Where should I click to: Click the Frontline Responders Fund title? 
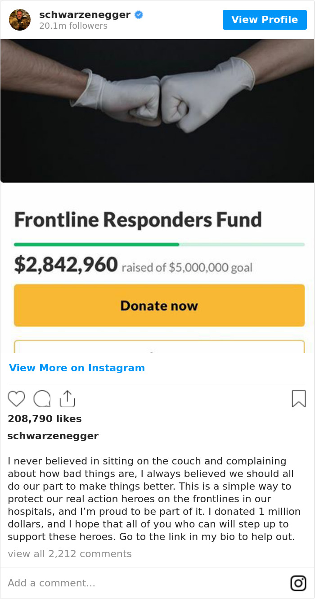pyautogui.click(x=138, y=220)
